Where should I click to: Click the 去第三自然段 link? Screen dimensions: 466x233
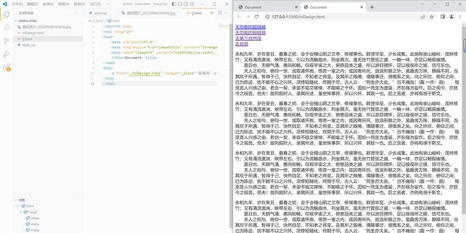click(248, 38)
